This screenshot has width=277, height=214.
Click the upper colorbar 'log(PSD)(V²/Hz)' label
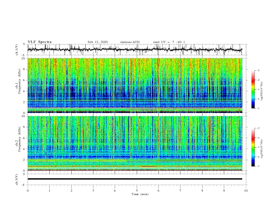[262, 91]
